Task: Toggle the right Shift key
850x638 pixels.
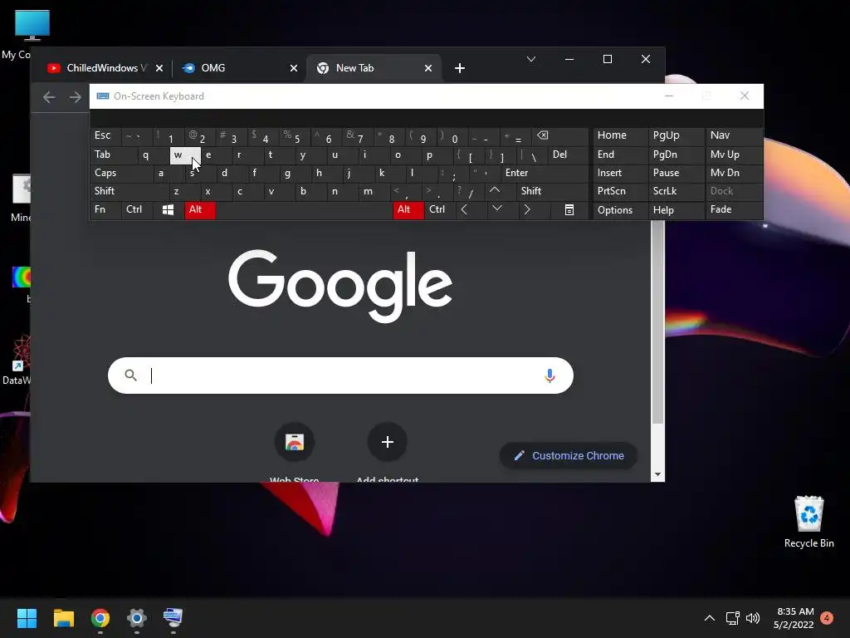Action: coord(552,191)
